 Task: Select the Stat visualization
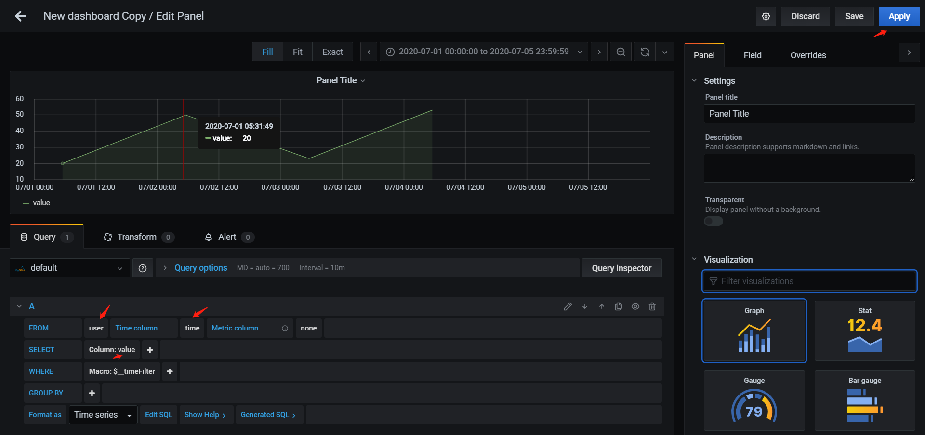pyautogui.click(x=864, y=331)
